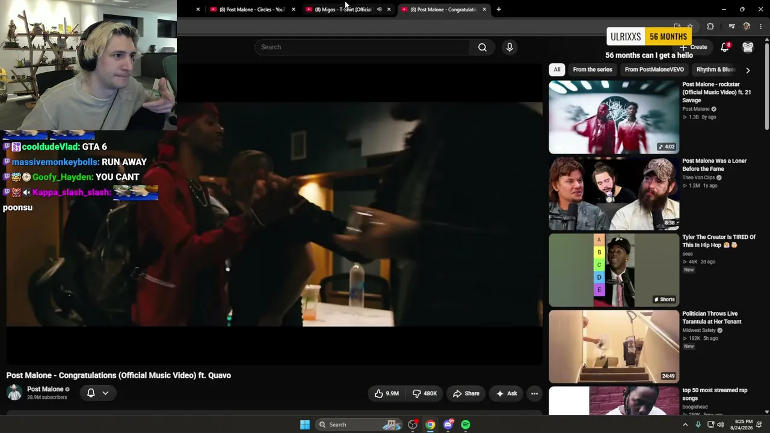Show more filter chips with right arrow
Viewport: 770px width, 433px height.
click(748, 70)
